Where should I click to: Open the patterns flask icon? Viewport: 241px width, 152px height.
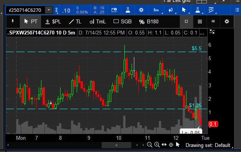pyautogui.click(x=198, y=10)
